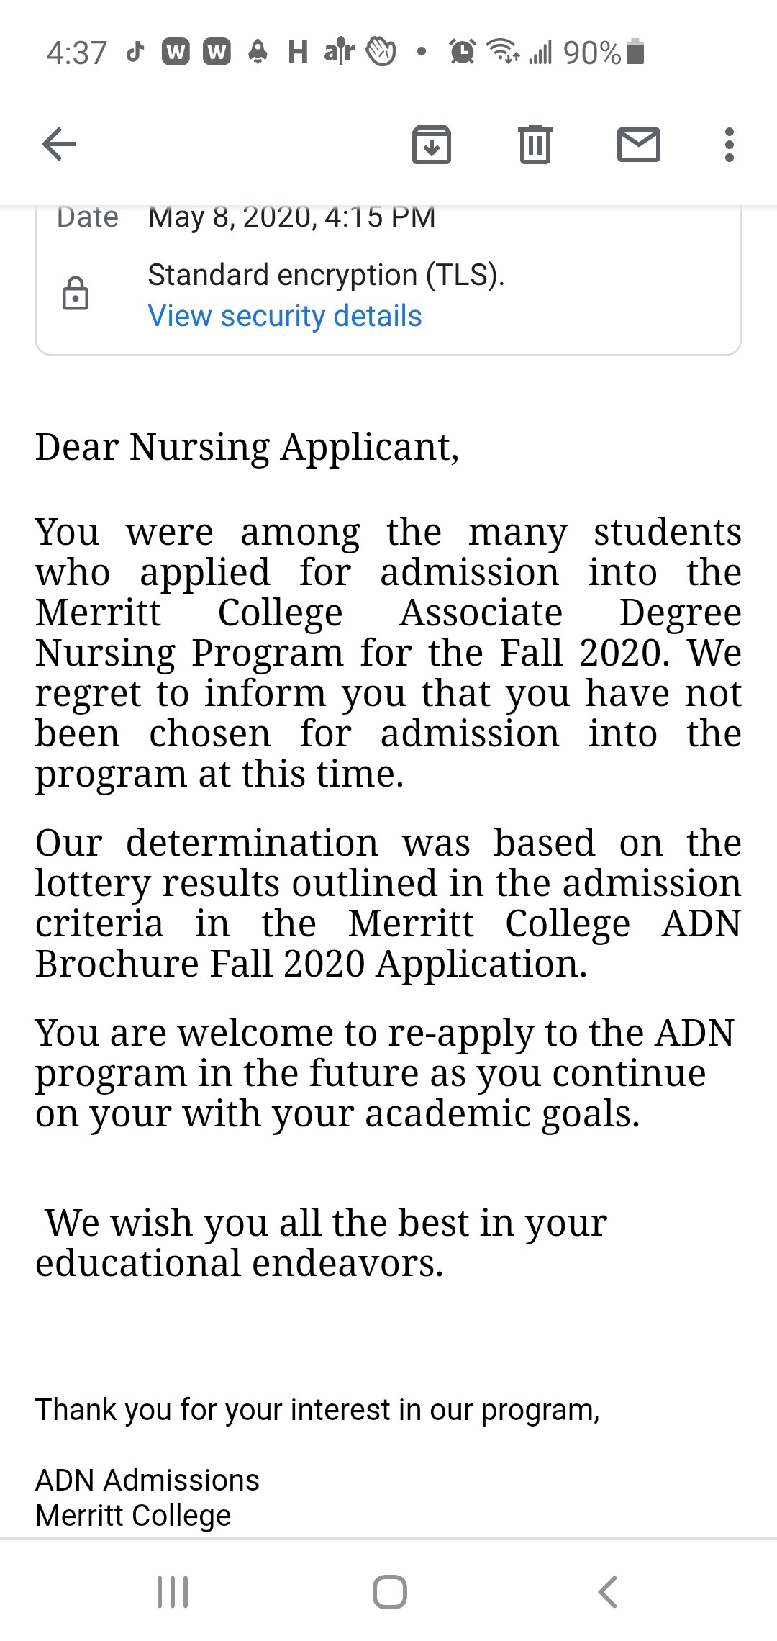Open the three-dot more options menu
This screenshot has height=1641, width=777.
pos(730,144)
